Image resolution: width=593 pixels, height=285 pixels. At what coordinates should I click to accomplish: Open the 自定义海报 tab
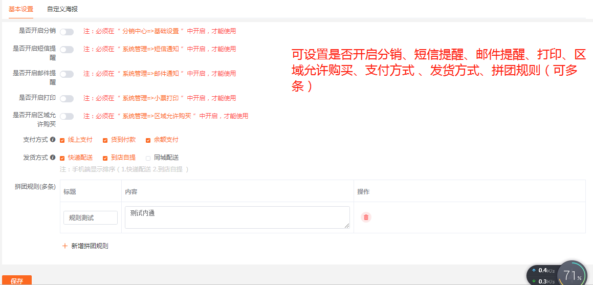click(62, 9)
